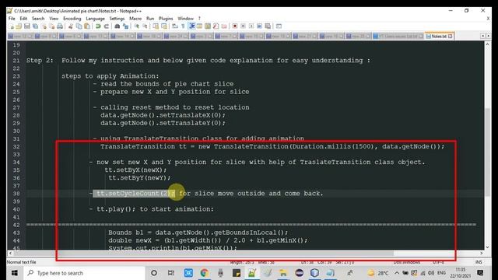Click the green Undo arrow icon

pyautogui.click(x=99, y=26)
